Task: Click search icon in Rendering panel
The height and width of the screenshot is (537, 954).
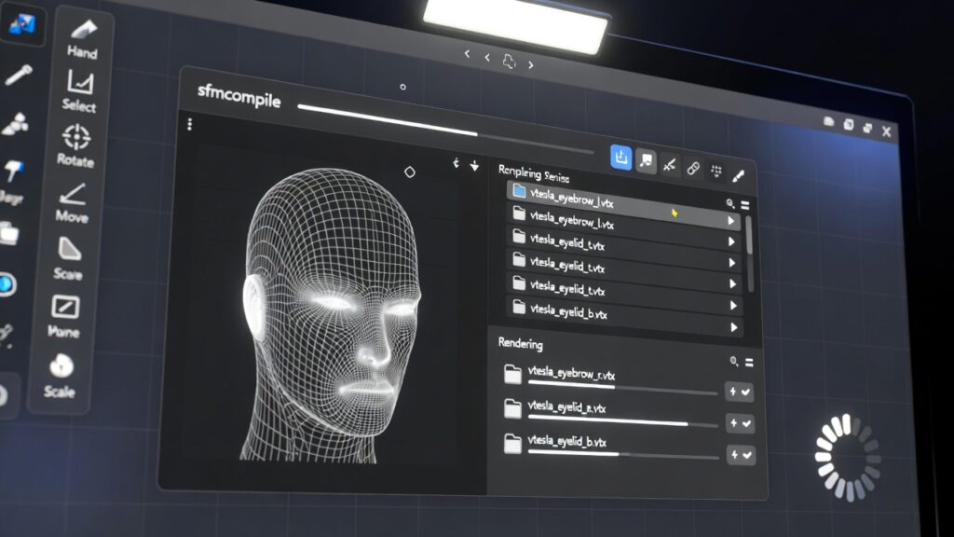Action: coord(734,361)
